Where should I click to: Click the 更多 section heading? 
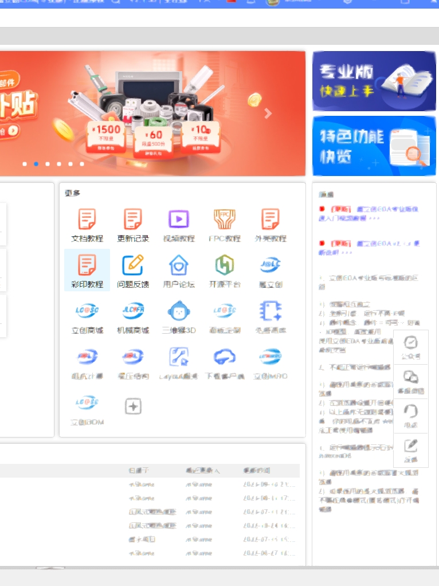coord(72,193)
